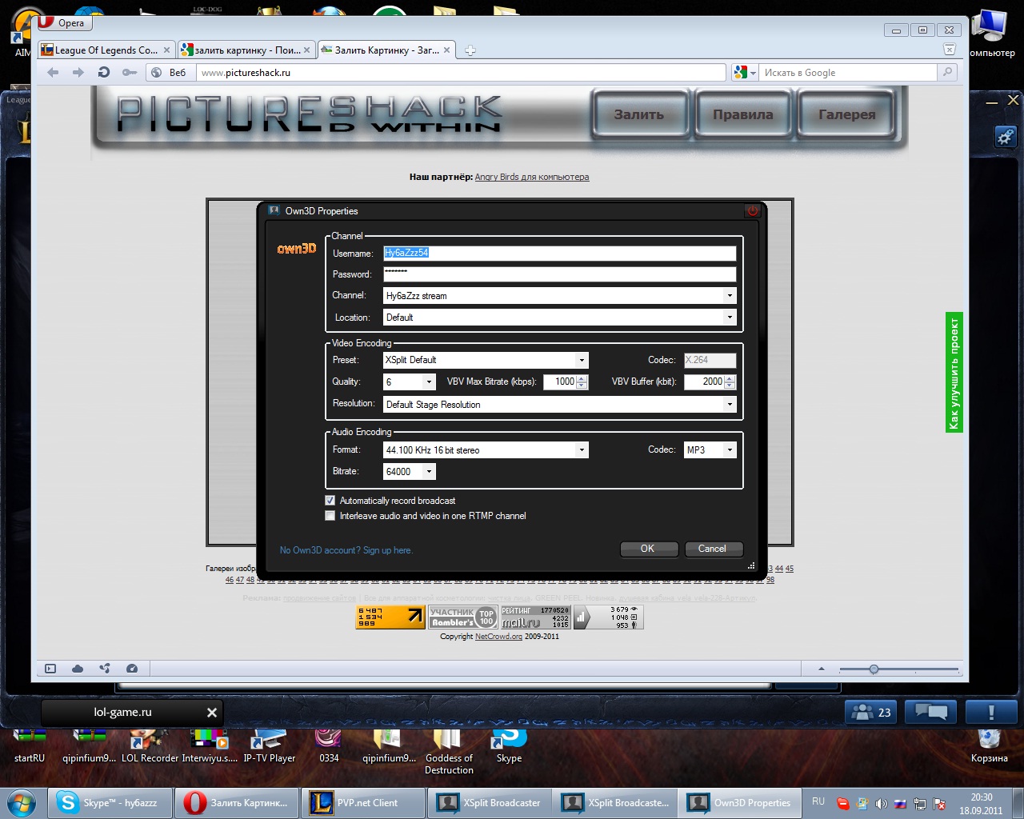
Task: Open the friends list showing 23
Action: [871, 712]
